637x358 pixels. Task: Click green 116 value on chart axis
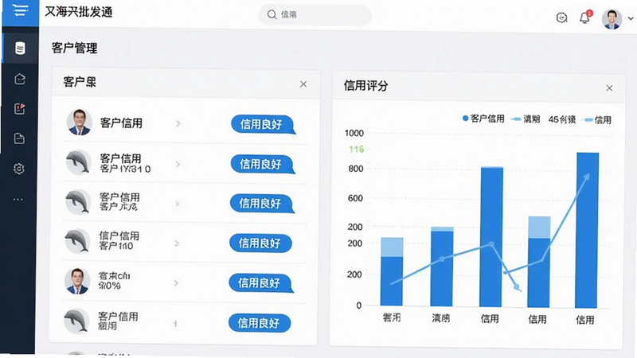click(356, 150)
